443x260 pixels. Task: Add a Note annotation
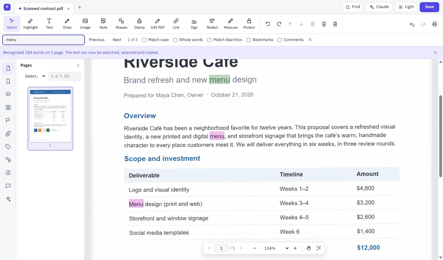point(103,24)
